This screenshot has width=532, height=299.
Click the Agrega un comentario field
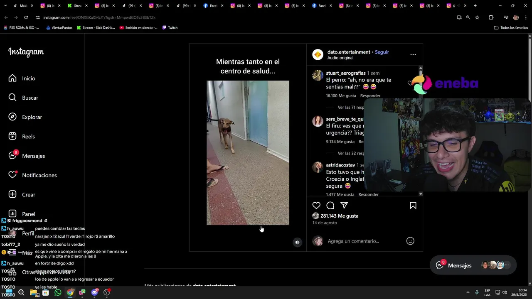pos(365,241)
